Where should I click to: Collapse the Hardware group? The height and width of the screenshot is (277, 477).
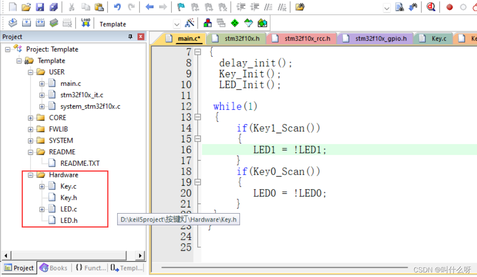pyautogui.click(x=30, y=175)
